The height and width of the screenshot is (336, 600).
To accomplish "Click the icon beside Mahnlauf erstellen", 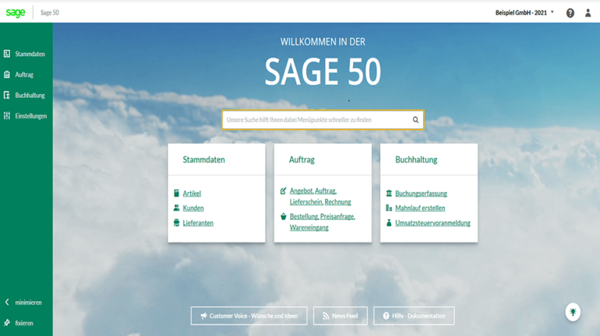I will point(389,208).
